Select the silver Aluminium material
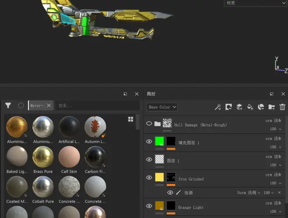 pos(43,130)
